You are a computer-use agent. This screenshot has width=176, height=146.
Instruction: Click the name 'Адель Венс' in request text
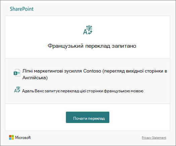coord(33,91)
